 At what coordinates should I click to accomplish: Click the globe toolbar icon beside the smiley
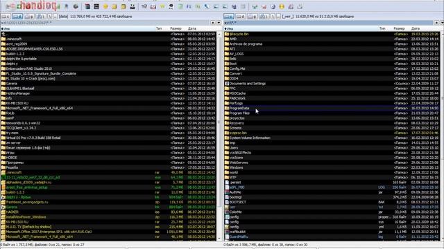pos(273,6)
